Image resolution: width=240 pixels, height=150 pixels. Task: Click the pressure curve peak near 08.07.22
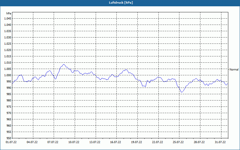point(64,64)
